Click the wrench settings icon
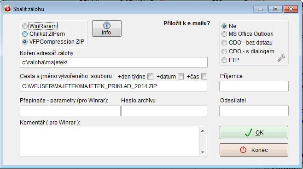This screenshot has height=169, width=303. (281, 58)
